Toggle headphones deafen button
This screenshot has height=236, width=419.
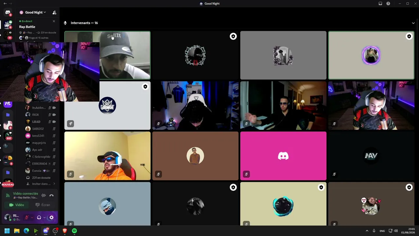pyautogui.click(x=39, y=217)
